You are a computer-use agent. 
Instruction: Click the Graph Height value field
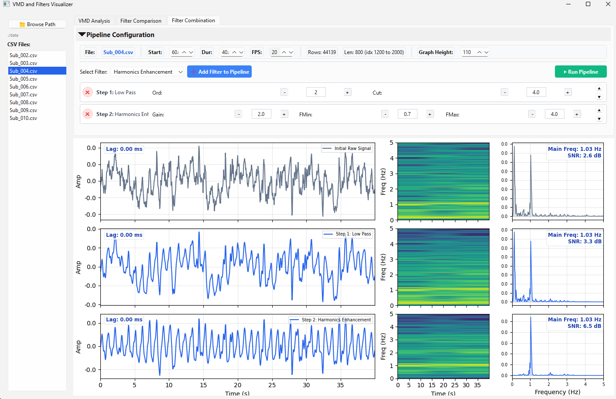pyautogui.click(x=468, y=52)
